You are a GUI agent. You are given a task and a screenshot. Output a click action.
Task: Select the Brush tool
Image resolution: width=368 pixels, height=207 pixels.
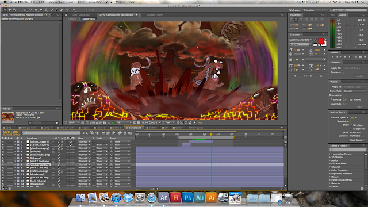click(52, 10)
